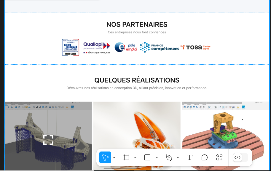Screen dimensions: 271x171
Task: Select the lattice-support 3D print image
Action: click(x=48, y=136)
